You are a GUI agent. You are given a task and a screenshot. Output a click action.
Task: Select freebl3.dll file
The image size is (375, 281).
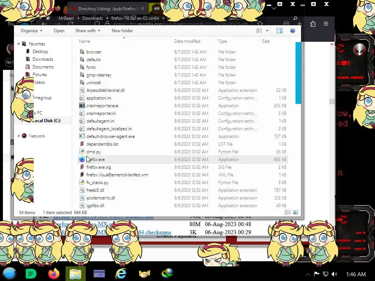[95, 190]
